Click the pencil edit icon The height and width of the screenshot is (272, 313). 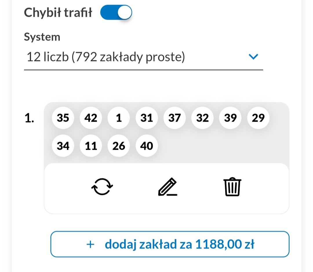coord(168,187)
